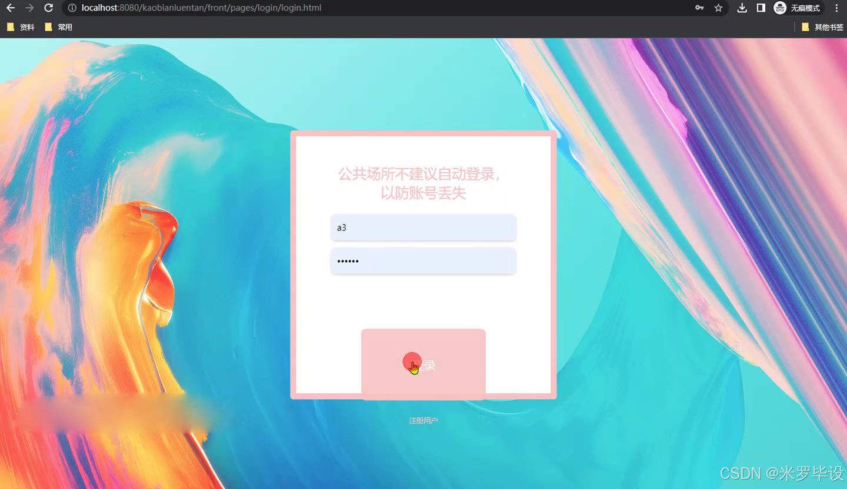Open the 注册用户 registration link

[x=423, y=420]
